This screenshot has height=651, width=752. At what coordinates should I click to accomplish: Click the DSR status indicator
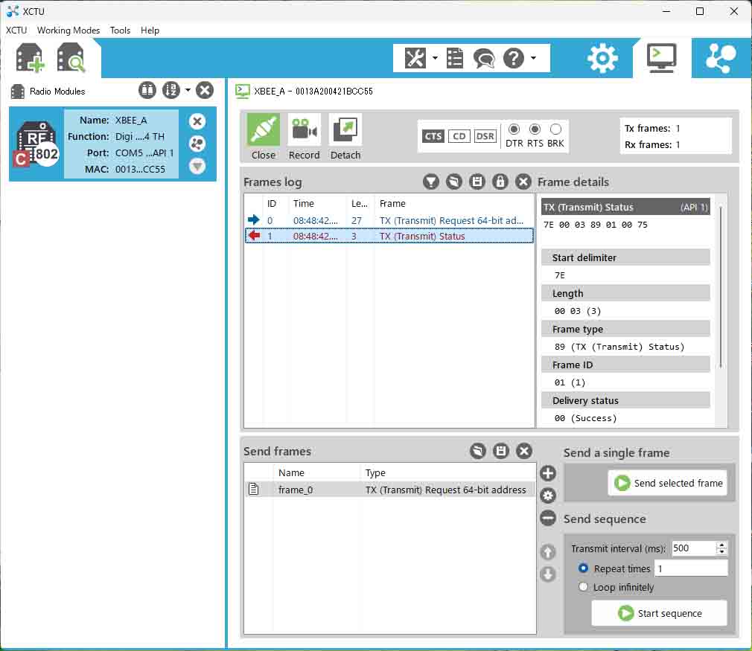click(x=485, y=137)
